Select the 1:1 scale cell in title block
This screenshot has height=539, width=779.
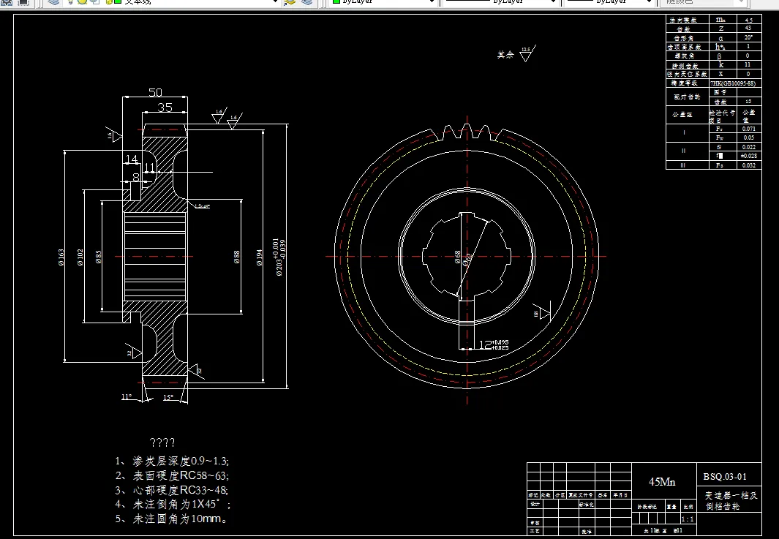(x=688, y=519)
